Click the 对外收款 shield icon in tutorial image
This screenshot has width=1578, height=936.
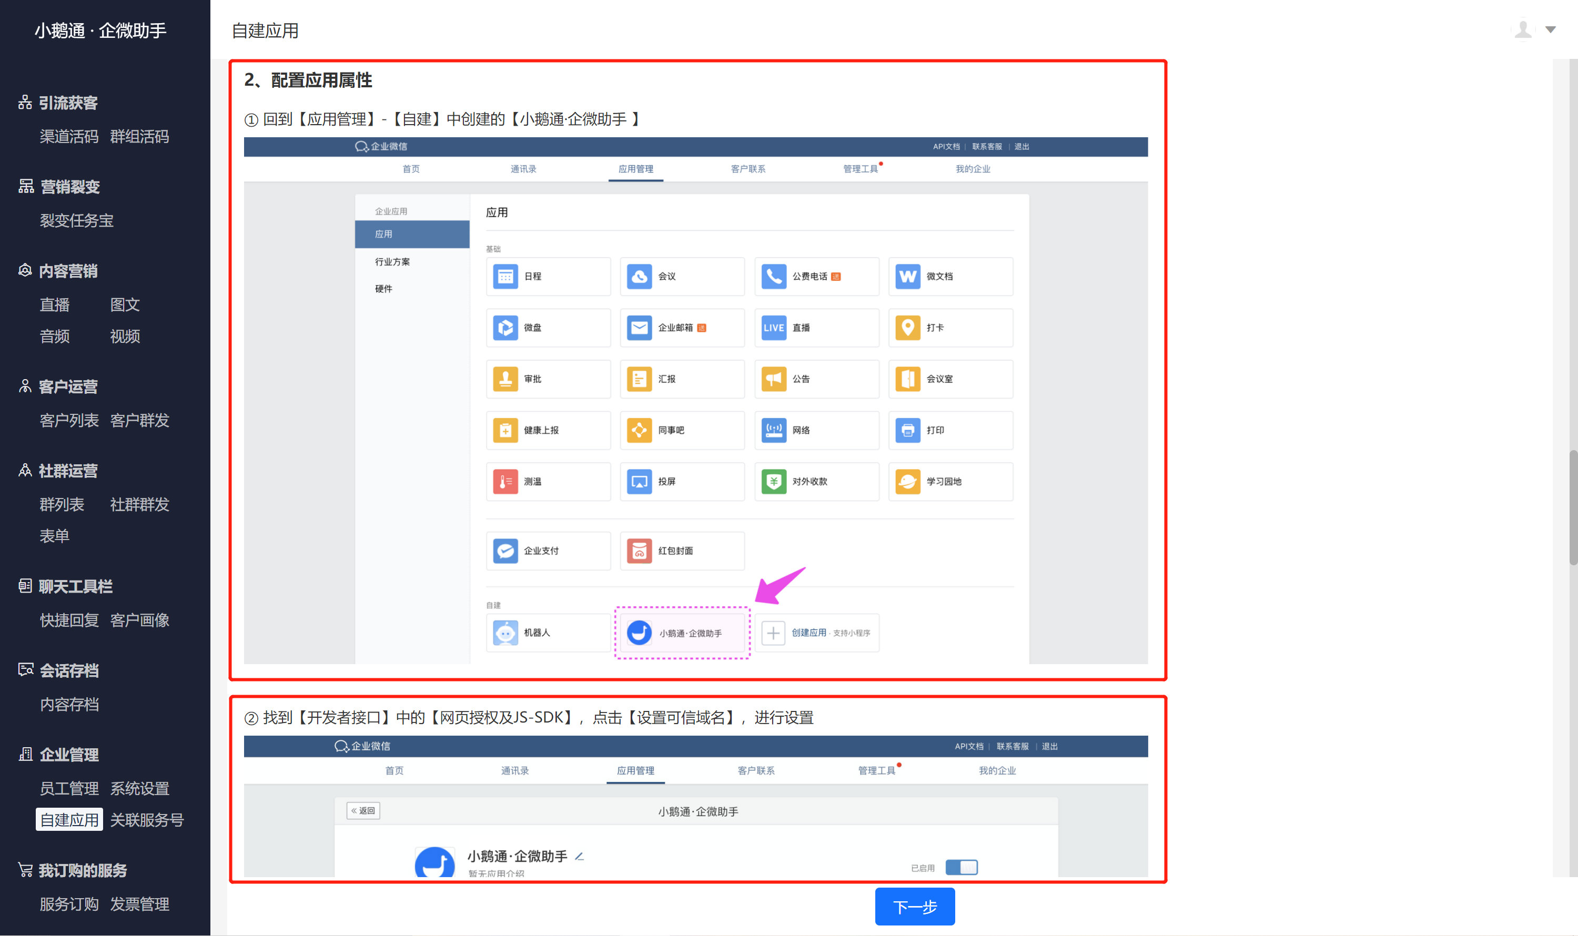[x=774, y=481]
